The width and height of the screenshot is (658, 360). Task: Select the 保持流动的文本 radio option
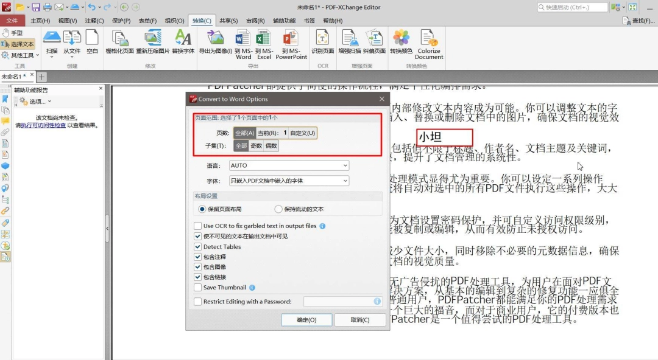[278, 209]
